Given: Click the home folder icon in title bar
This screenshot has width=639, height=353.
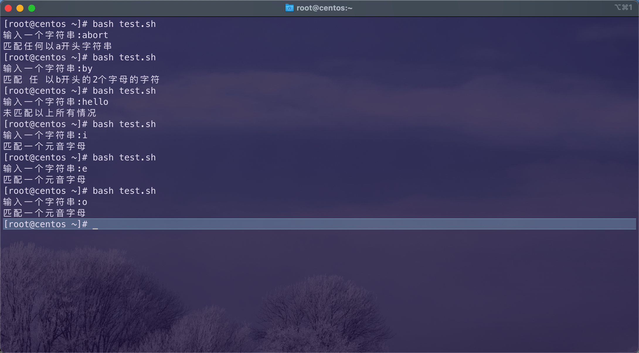Looking at the screenshot, I should tap(289, 8).
